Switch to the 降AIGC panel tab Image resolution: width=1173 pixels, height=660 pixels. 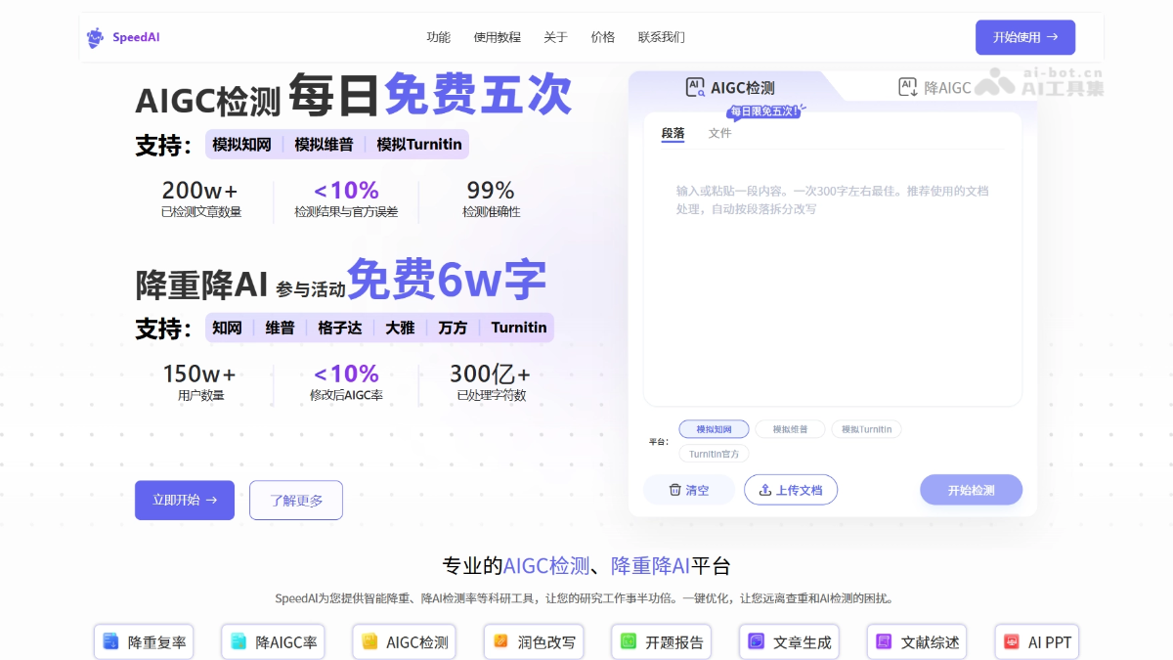935,88
